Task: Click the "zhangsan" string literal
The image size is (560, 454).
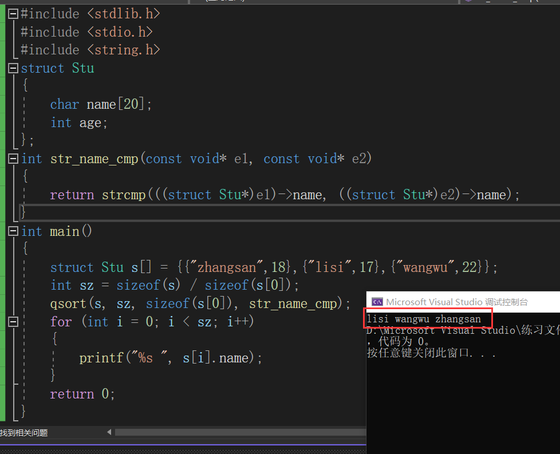Action: (227, 267)
